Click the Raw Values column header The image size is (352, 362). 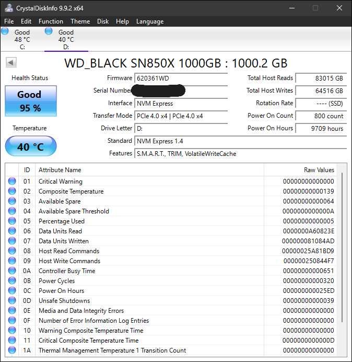coord(300,170)
